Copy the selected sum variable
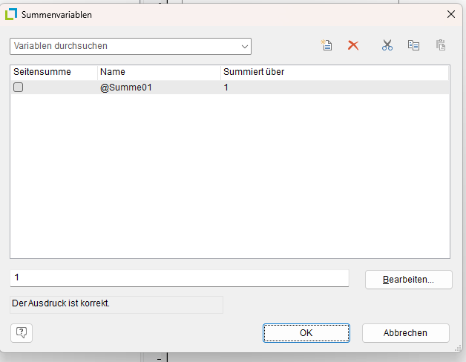466x362 pixels. point(413,45)
